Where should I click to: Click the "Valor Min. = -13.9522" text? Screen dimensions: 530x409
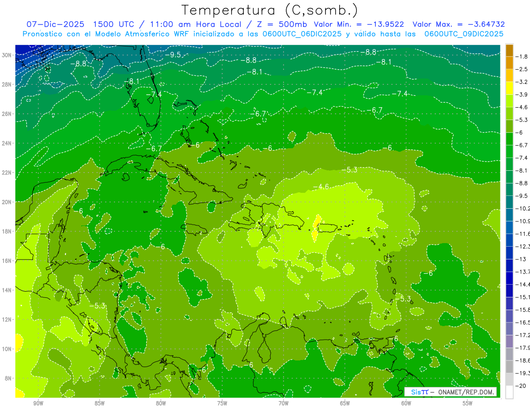point(359,24)
